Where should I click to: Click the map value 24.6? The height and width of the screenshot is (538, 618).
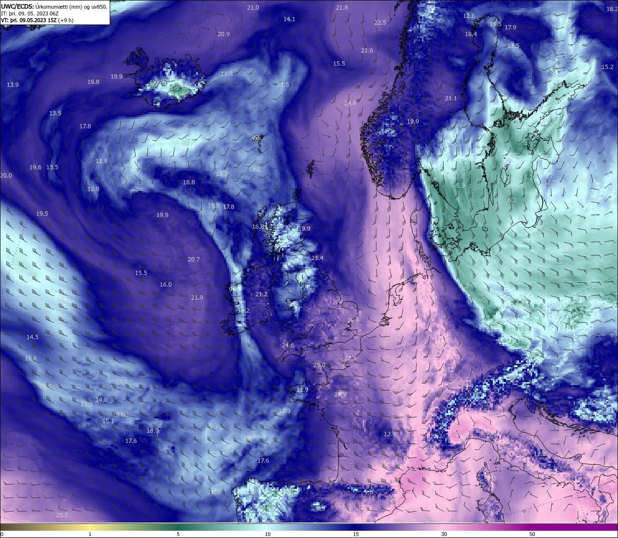(288, 345)
